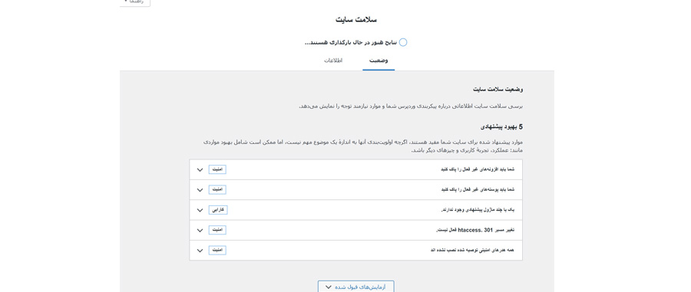The width and height of the screenshot is (691, 292).
Task: Click امنیت badge on the inactive themes row
Action: tap(217, 189)
